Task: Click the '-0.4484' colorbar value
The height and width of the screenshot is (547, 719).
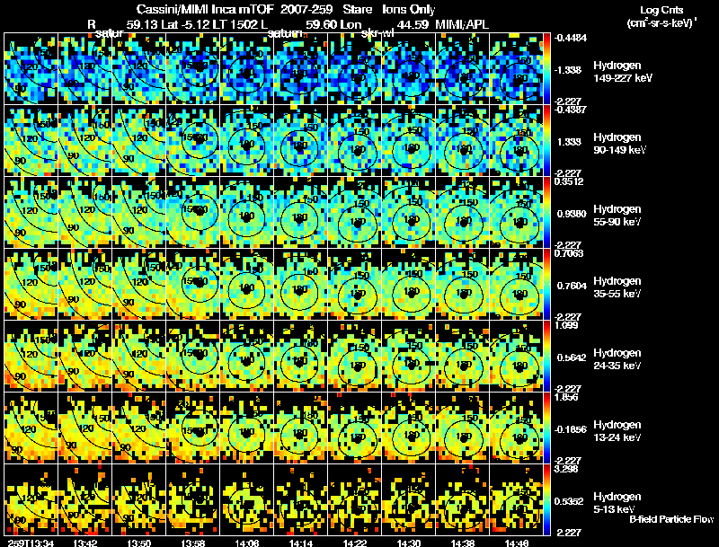Action: click(x=571, y=38)
